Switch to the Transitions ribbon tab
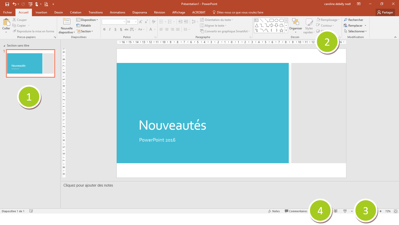This screenshot has height=225, width=399. coord(95,12)
